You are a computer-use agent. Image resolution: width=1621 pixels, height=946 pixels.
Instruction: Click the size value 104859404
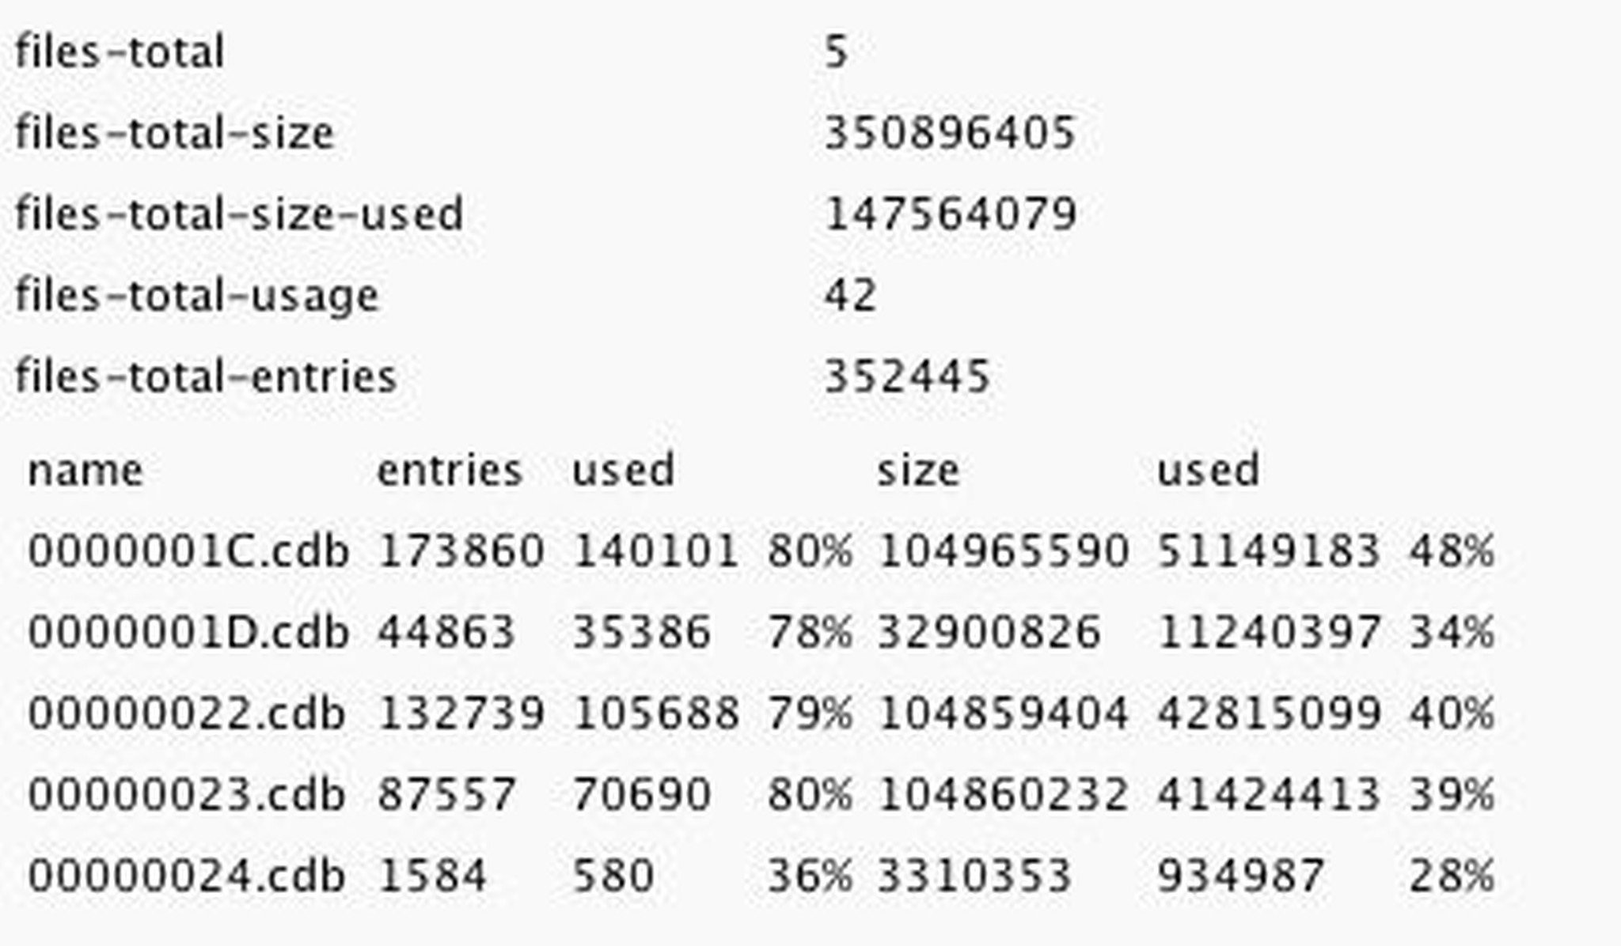pyautogui.click(x=1003, y=713)
